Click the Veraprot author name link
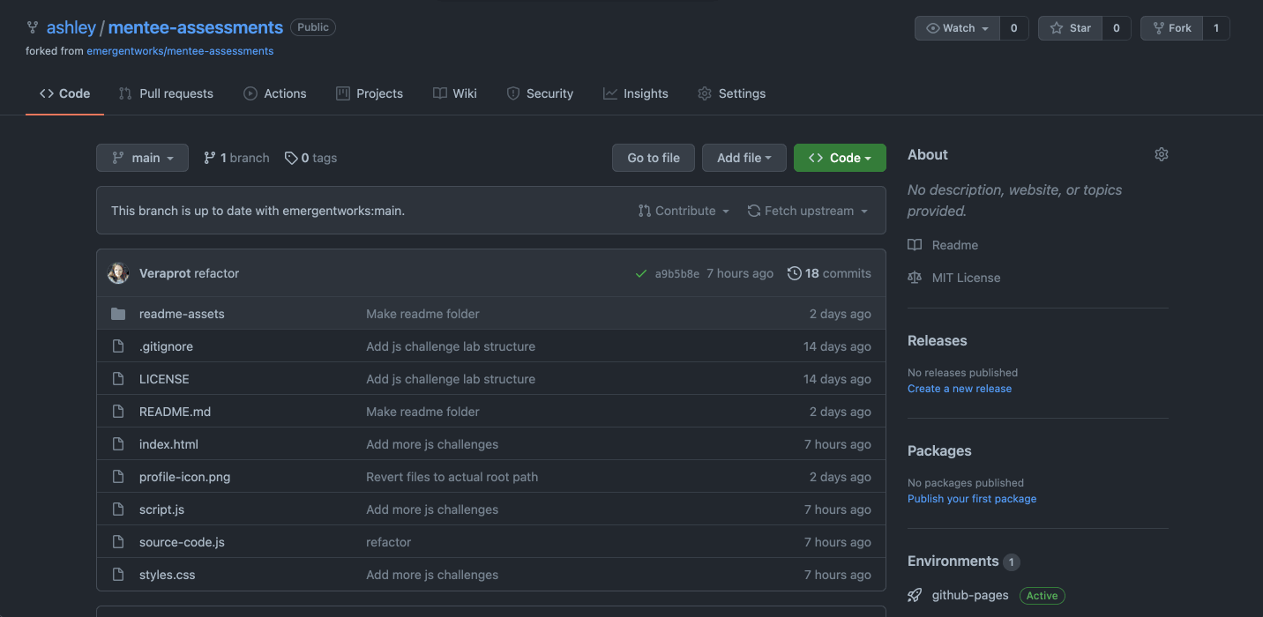Viewport: 1263px width, 617px height. click(165, 273)
